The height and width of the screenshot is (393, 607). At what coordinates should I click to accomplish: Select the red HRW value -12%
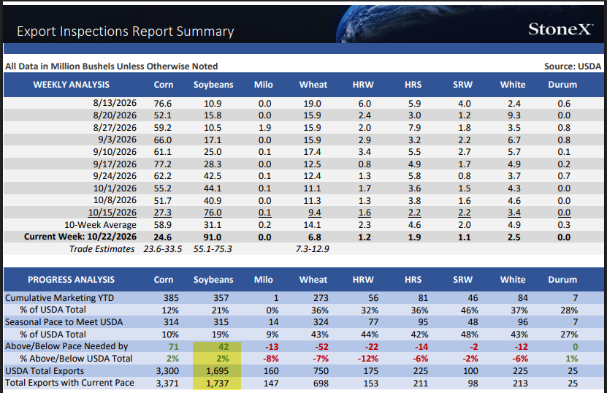click(x=367, y=359)
